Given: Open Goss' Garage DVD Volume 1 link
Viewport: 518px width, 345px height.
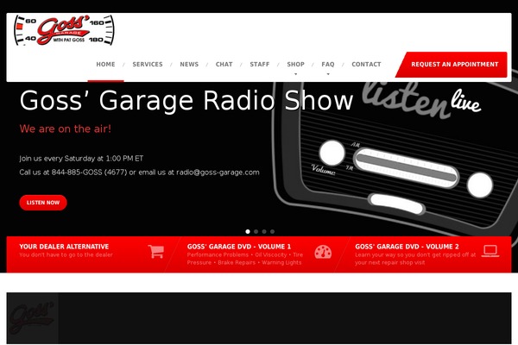Looking at the screenshot, I should (x=239, y=247).
